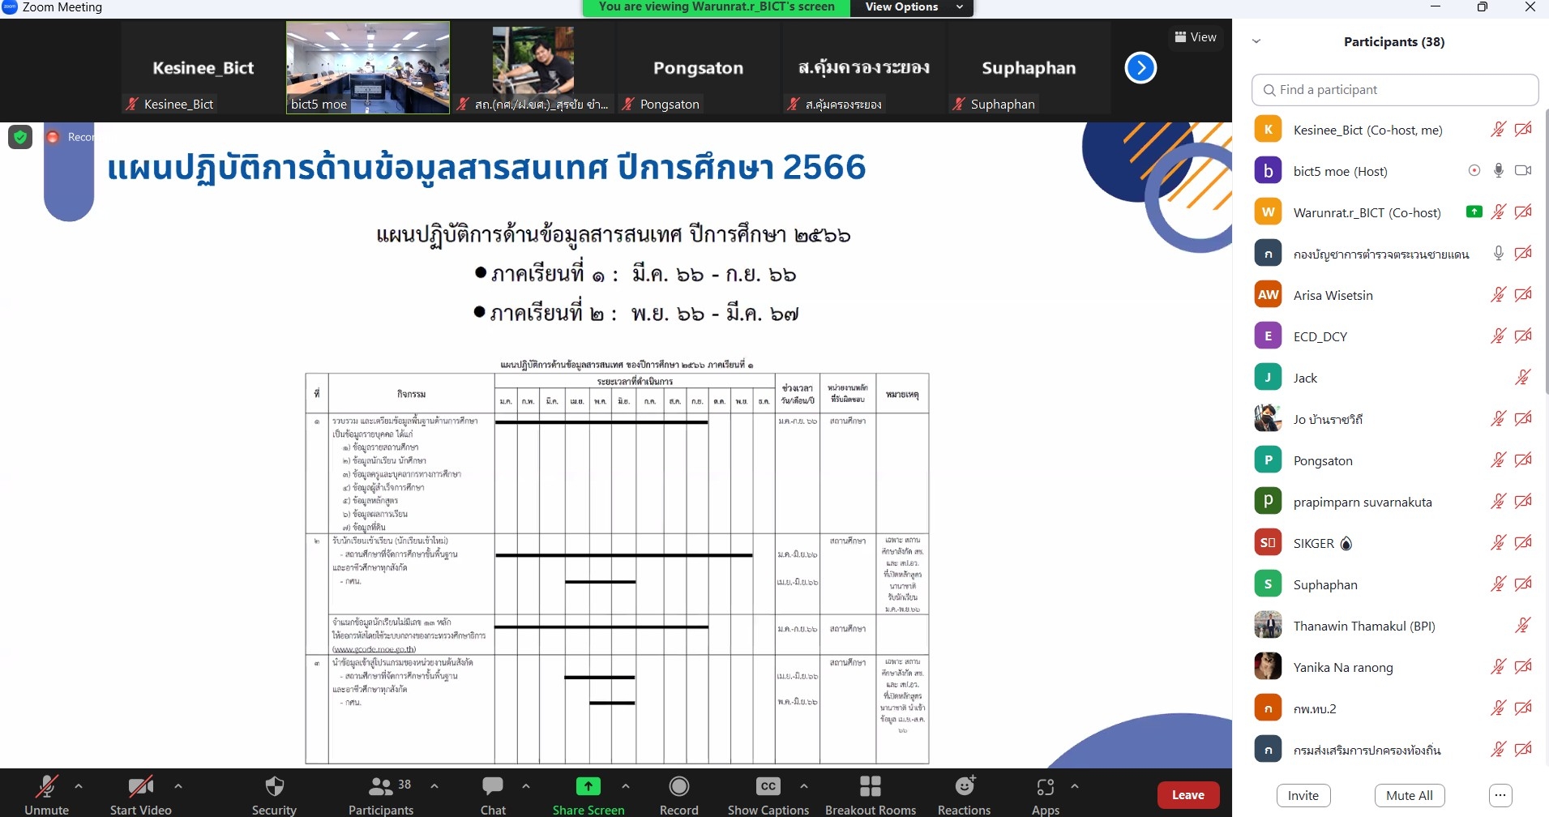Open View Options dropdown
This screenshot has width=1549, height=817.
(x=911, y=7)
